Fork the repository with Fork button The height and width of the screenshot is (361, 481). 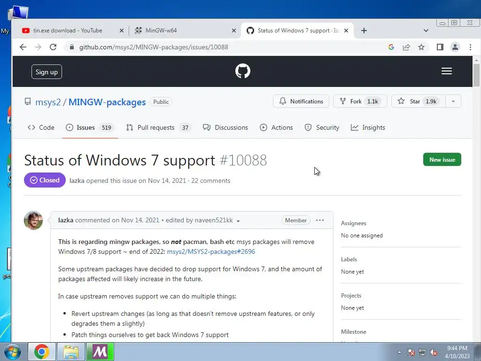click(360, 102)
